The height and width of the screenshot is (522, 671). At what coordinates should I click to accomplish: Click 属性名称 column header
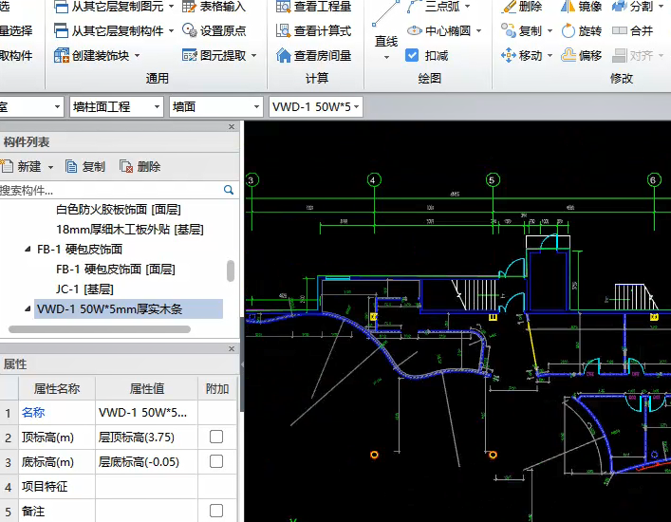coord(57,388)
